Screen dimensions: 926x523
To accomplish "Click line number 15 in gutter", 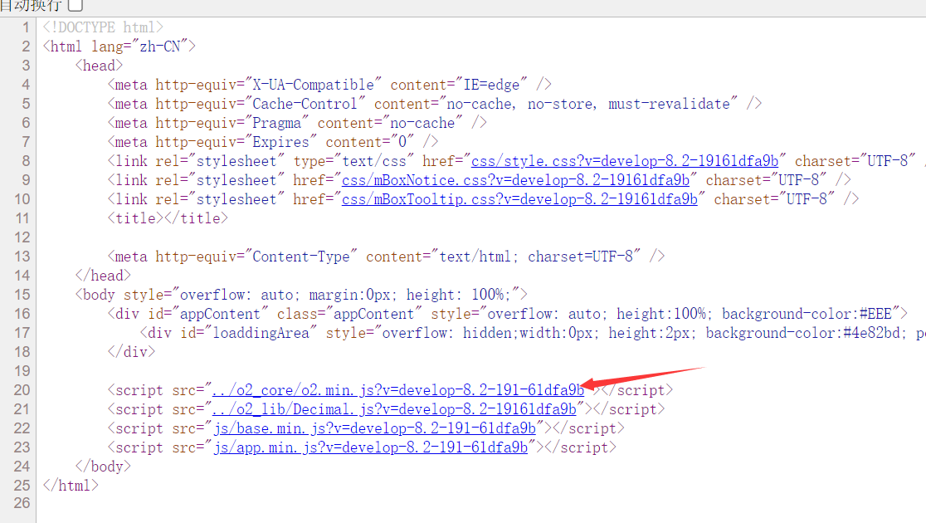I will pyautogui.click(x=22, y=295).
